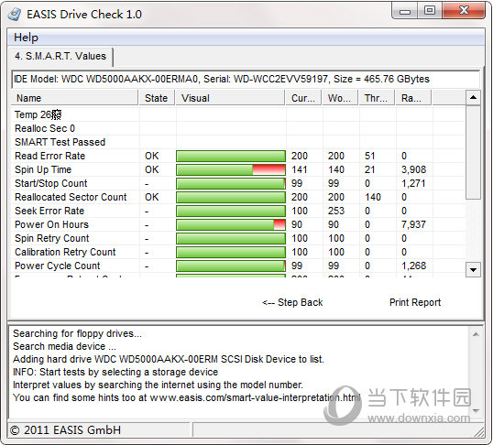Select the Spin Retry Count row
The image size is (493, 445).
238,238
